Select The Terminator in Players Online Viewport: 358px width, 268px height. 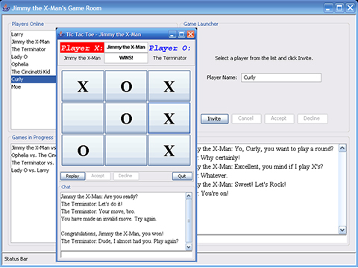34,49
